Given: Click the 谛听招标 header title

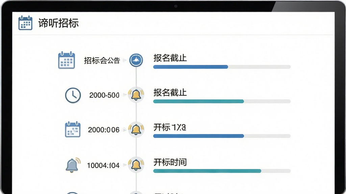Looking at the screenshot, I should pyautogui.click(x=58, y=23).
